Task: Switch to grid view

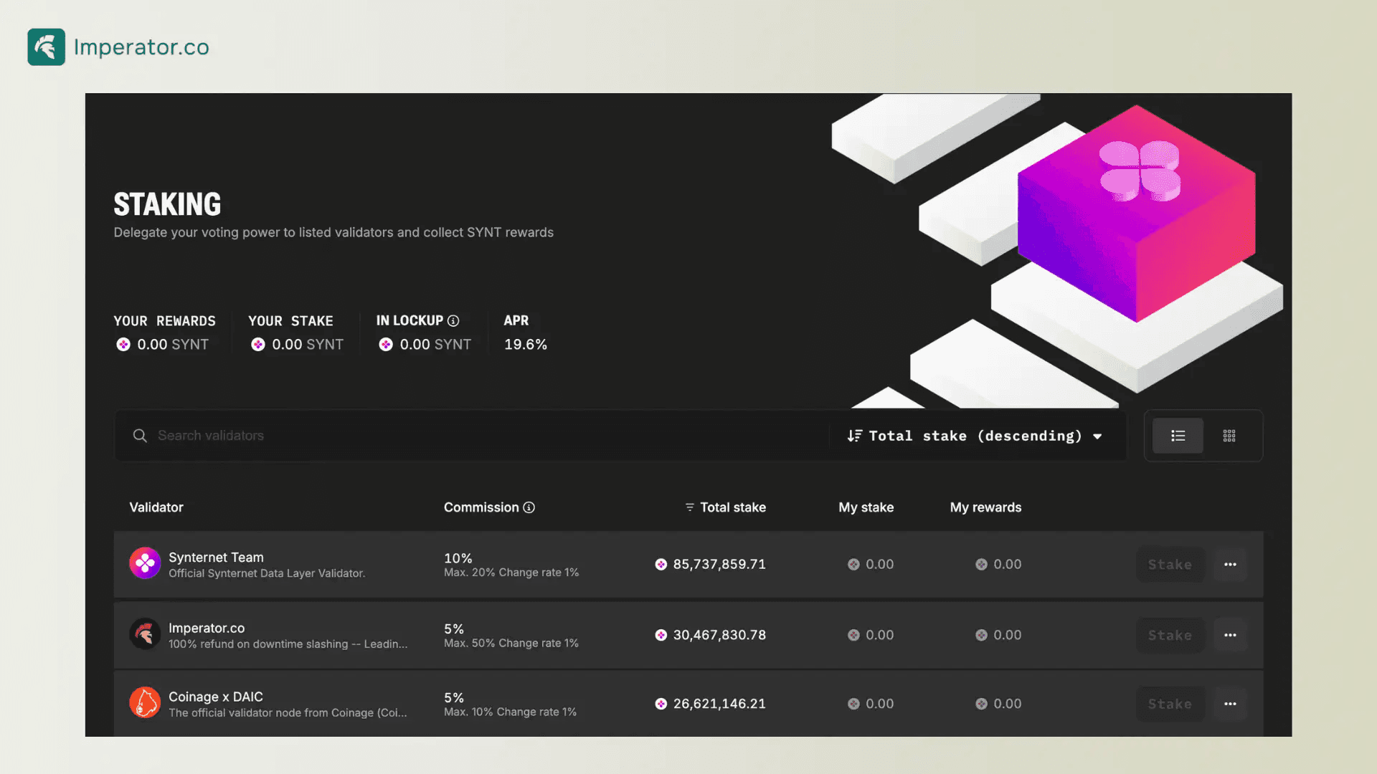Action: tap(1229, 436)
